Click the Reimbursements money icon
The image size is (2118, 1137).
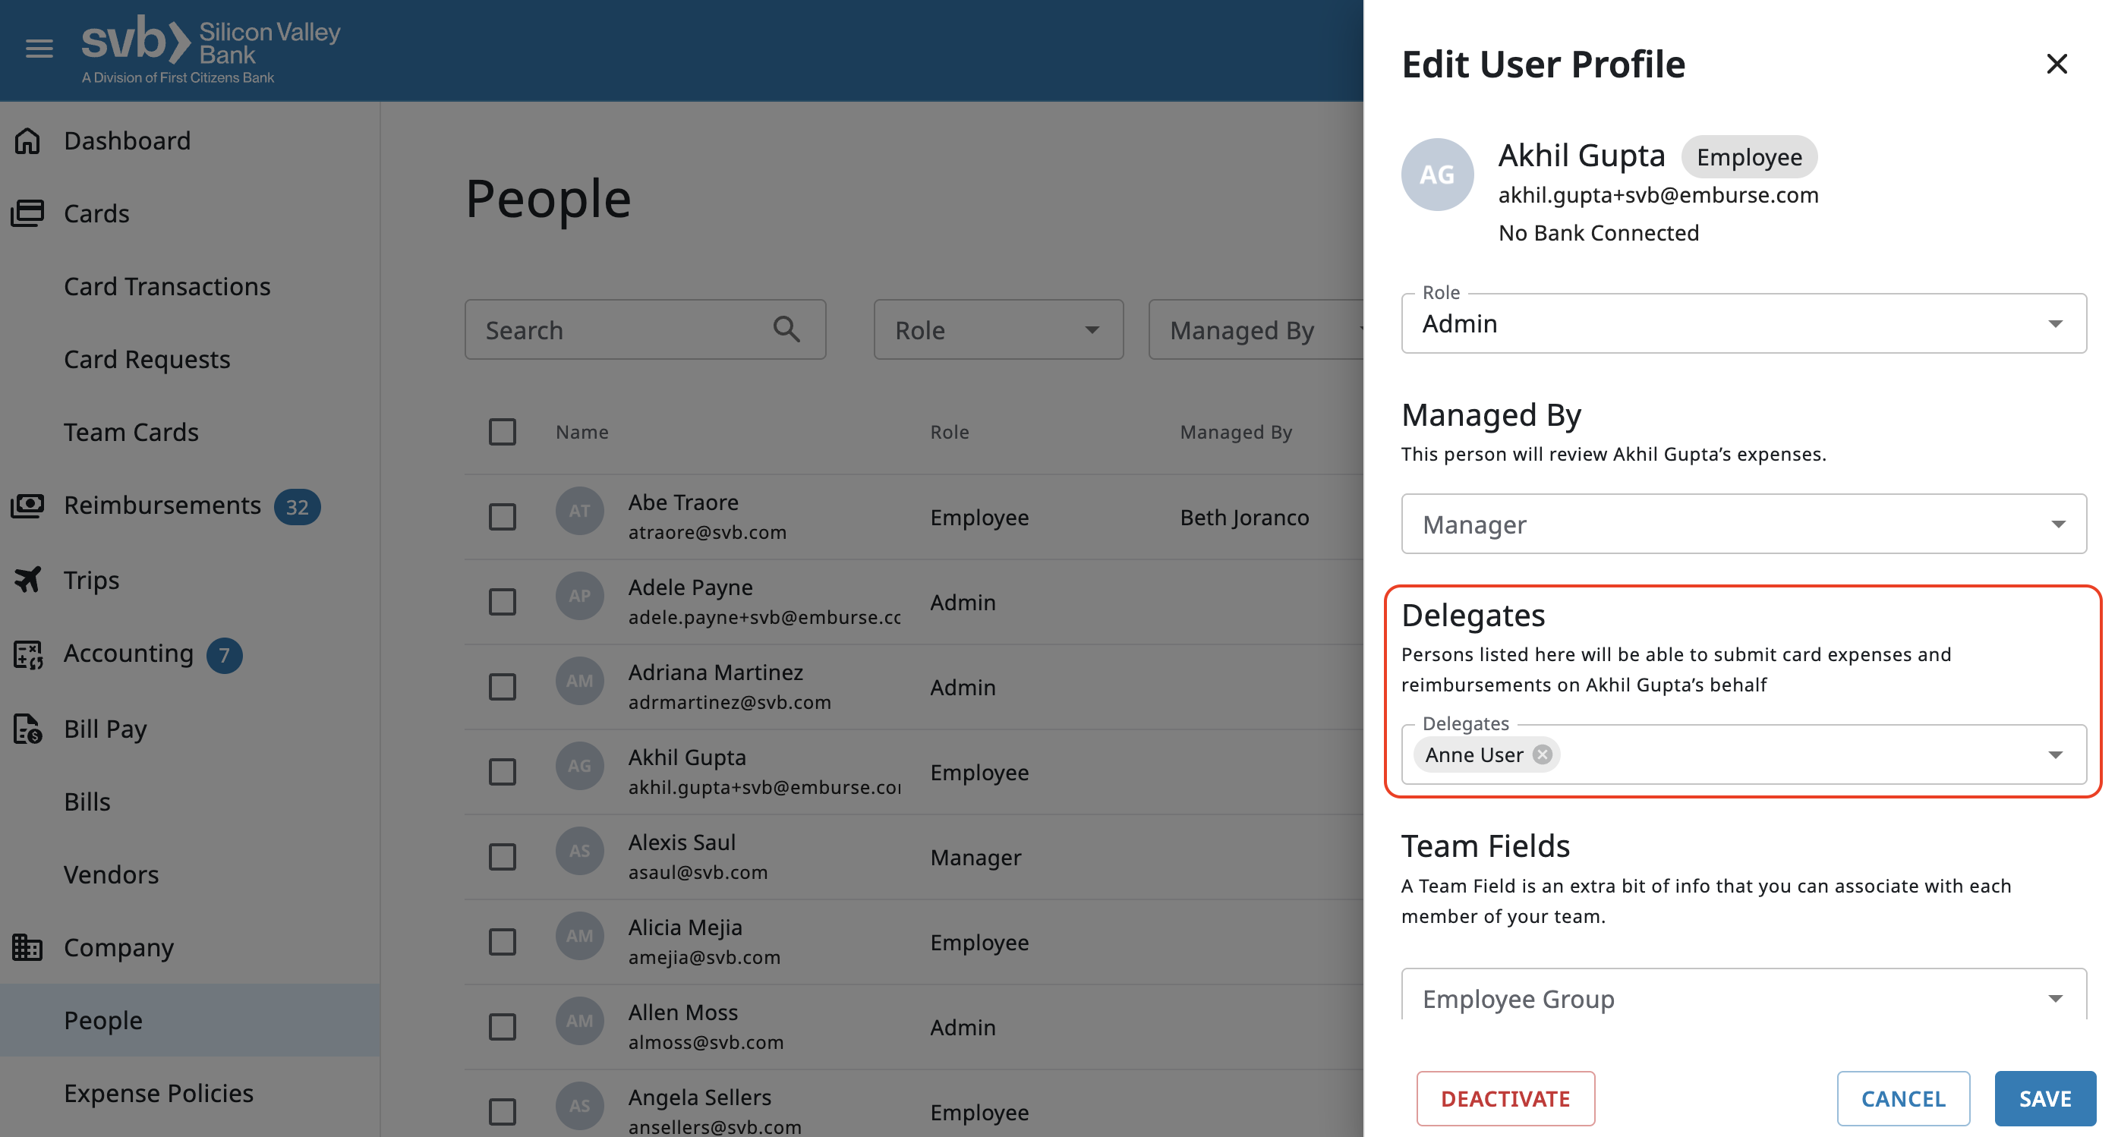pyautogui.click(x=27, y=505)
